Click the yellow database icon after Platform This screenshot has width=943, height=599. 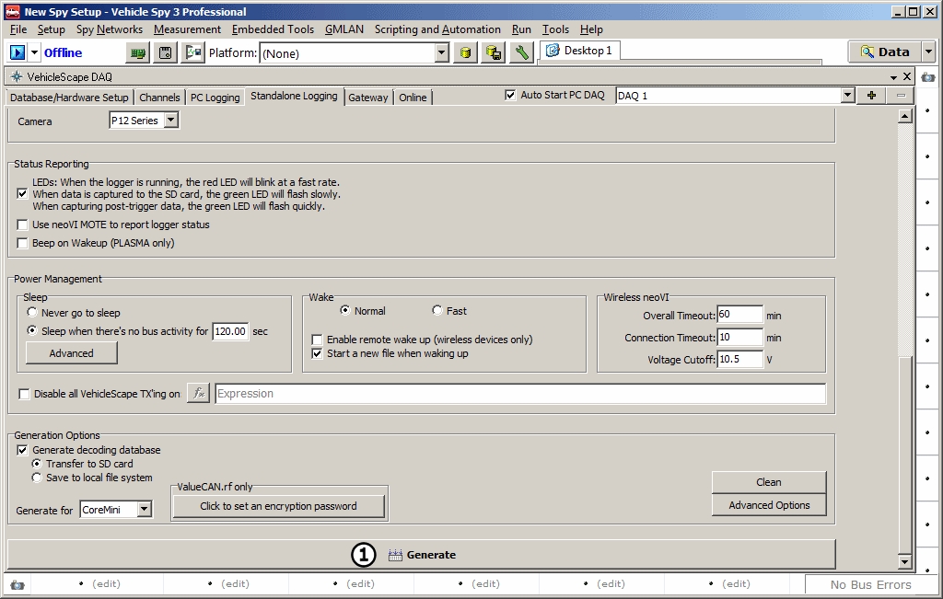coord(467,52)
